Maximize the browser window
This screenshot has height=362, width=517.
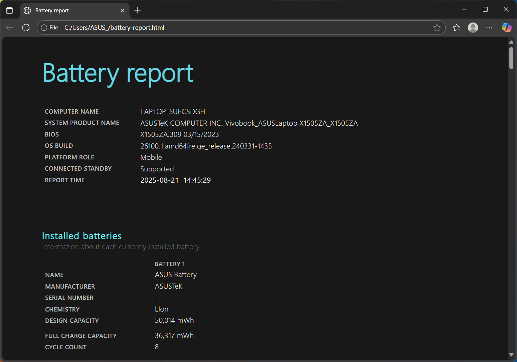pos(485,9)
